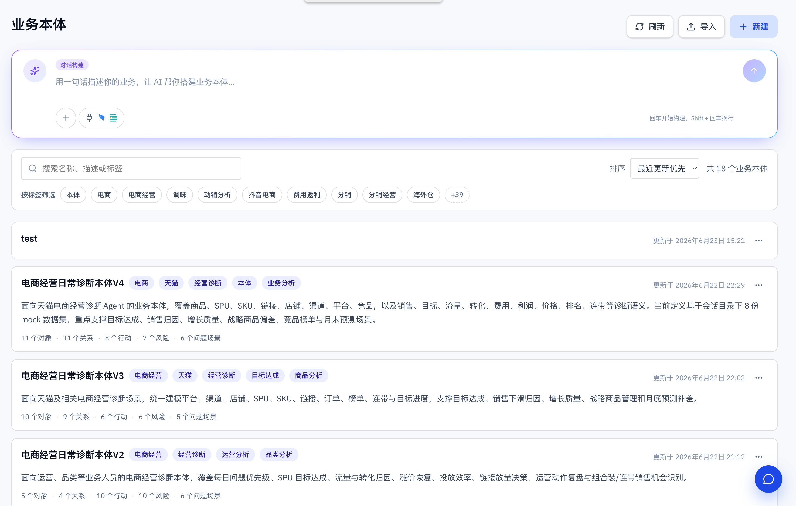
Task: Expand the +39 more tags chip
Action: 457,195
